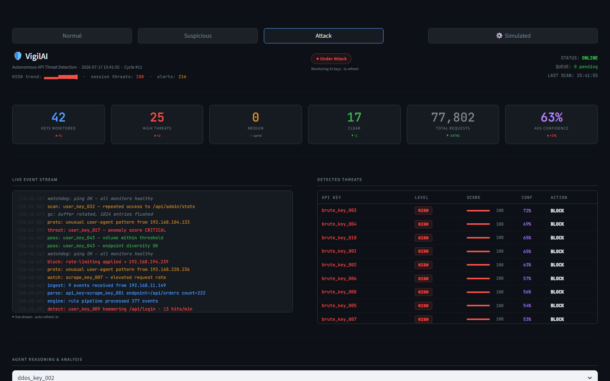Click the score bar for brute_key_010
Viewport: 610px width, 381px height.
pyautogui.click(x=478, y=238)
